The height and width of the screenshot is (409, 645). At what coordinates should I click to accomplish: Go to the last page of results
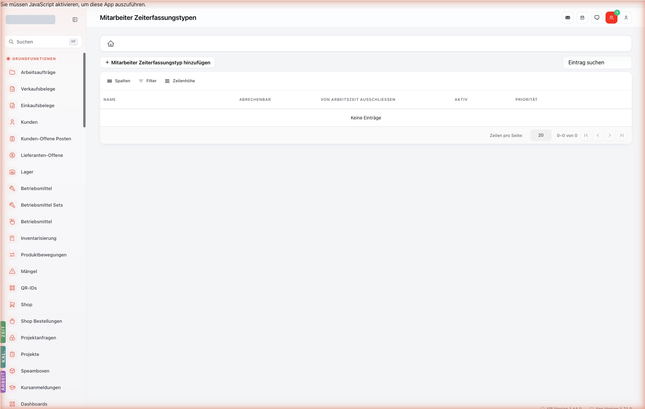622,135
